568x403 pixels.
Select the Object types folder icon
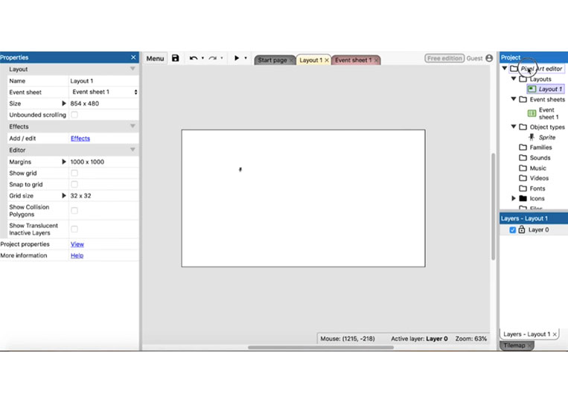coord(523,127)
